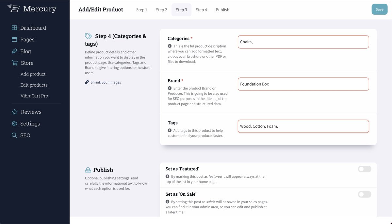Enable the Set as 'Featured' toggle
The width and height of the screenshot is (392, 224).
click(365, 169)
